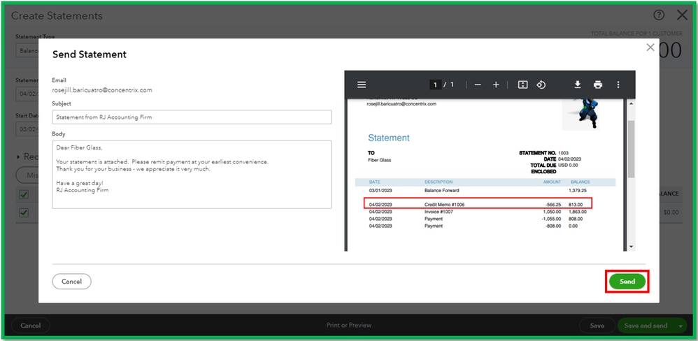Toggle the customer row checkbox

[24, 212]
